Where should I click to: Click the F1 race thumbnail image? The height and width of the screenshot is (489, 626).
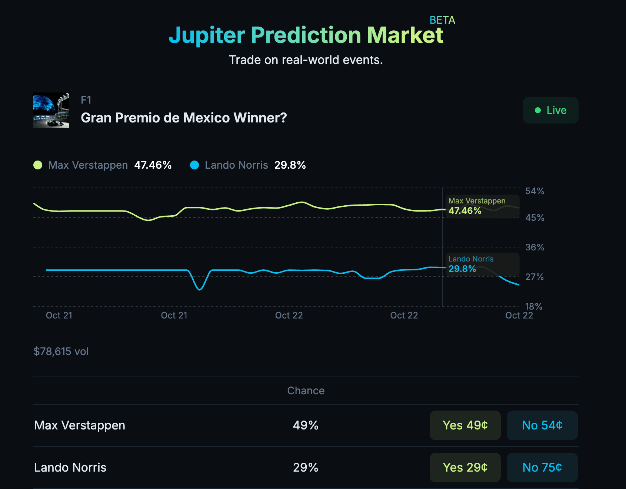coord(51,110)
